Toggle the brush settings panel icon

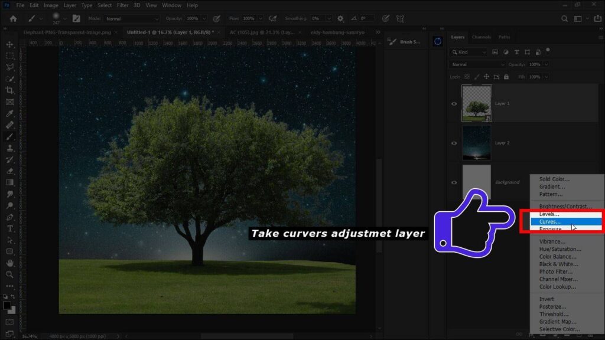76,18
